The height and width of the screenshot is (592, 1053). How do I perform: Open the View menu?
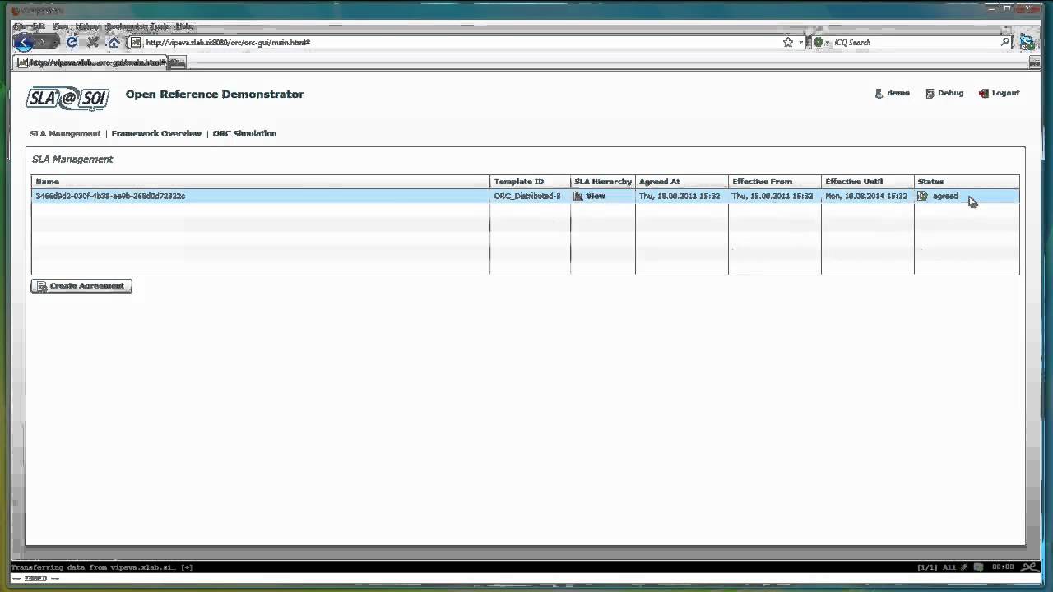click(60, 26)
